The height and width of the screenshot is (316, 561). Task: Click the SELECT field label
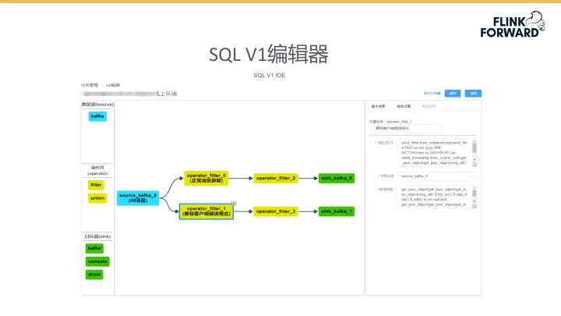coord(384,143)
